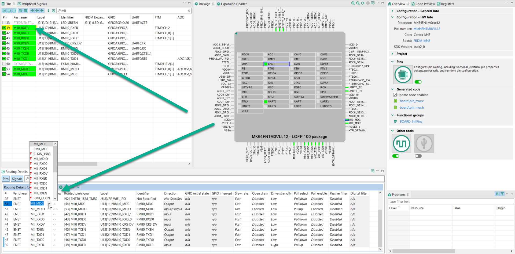Image resolution: width=515 pixels, height=254 pixels.
Task: Click the rotate icon above the package view
Action: click(x=362, y=3)
